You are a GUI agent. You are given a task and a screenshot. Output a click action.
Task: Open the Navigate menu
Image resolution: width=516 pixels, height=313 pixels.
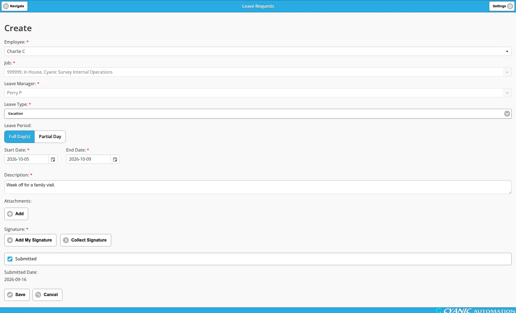pyautogui.click(x=15, y=6)
